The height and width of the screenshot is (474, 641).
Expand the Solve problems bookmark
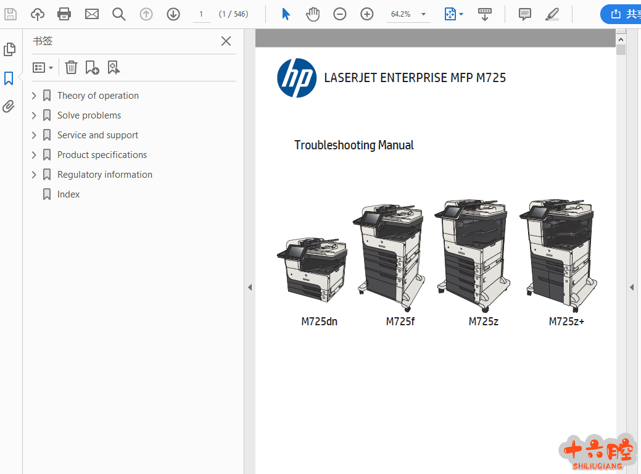35,115
